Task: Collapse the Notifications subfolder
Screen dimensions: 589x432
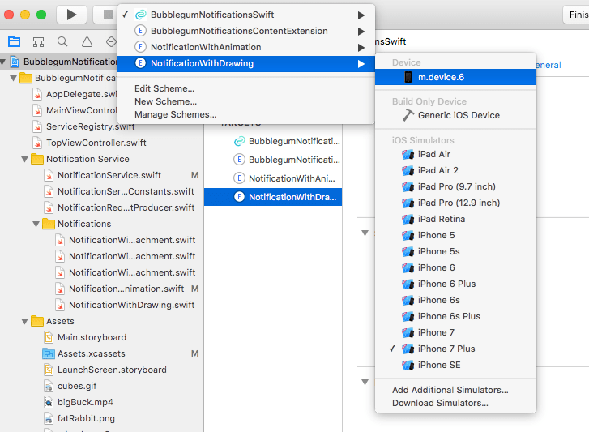Action: [37, 224]
